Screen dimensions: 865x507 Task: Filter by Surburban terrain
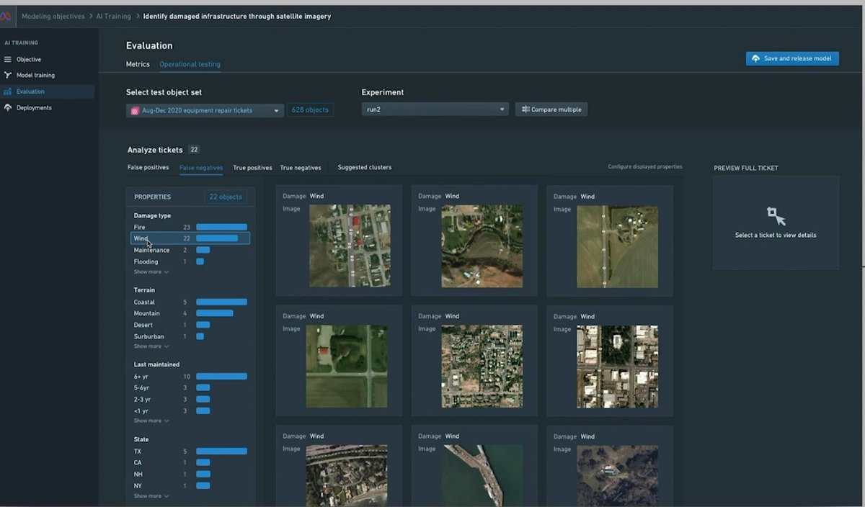[190, 336]
